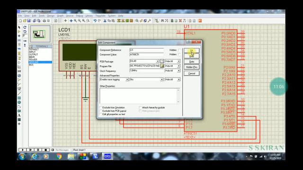Viewport: 303px width, 170px height.
Task: Click the Cancel button
Action: click(191, 74)
